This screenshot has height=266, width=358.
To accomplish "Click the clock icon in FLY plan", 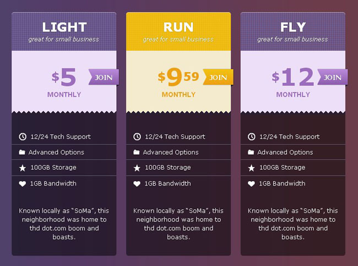I will [x=252, y=137].
